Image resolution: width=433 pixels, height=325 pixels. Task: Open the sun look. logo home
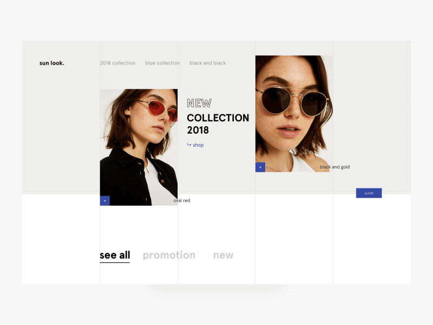pos(52,63)
